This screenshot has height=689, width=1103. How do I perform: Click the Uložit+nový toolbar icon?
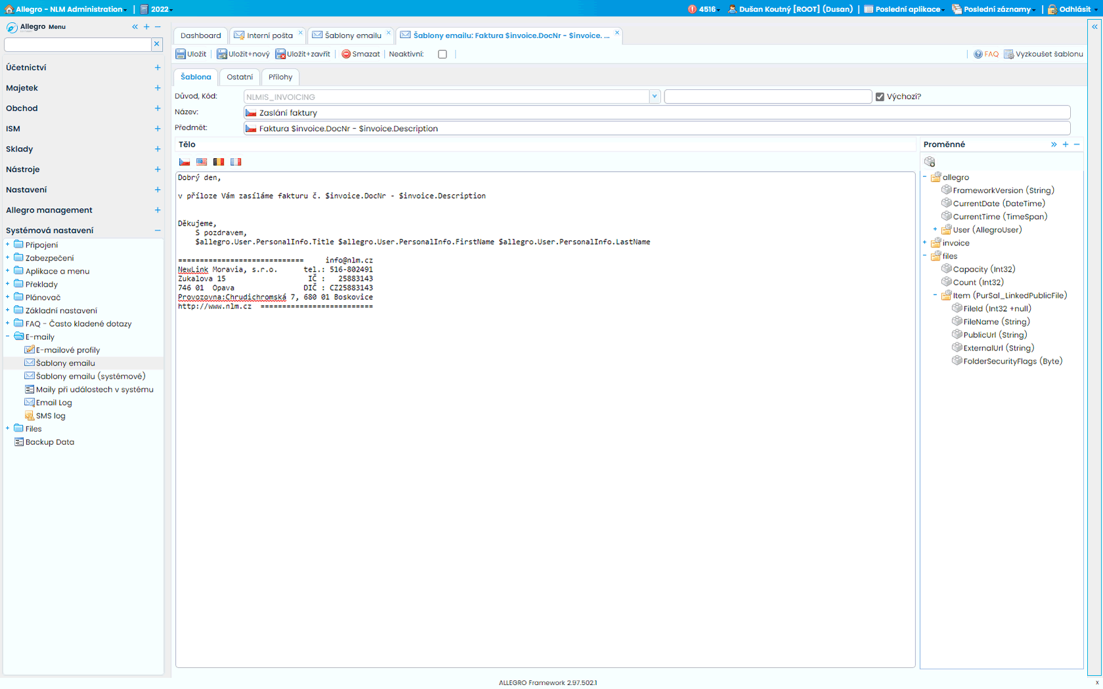click(x=222, y=54)
